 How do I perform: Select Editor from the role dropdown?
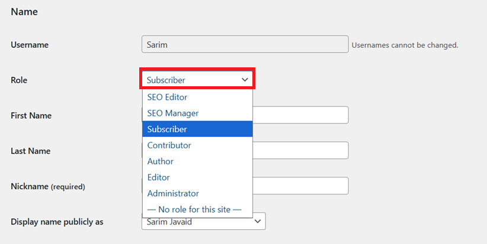[197, 177]
